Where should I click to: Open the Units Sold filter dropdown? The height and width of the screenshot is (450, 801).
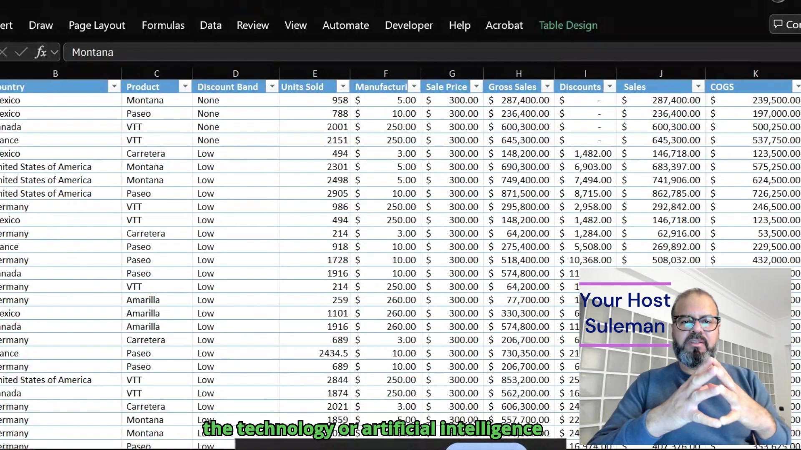(343, 87)
